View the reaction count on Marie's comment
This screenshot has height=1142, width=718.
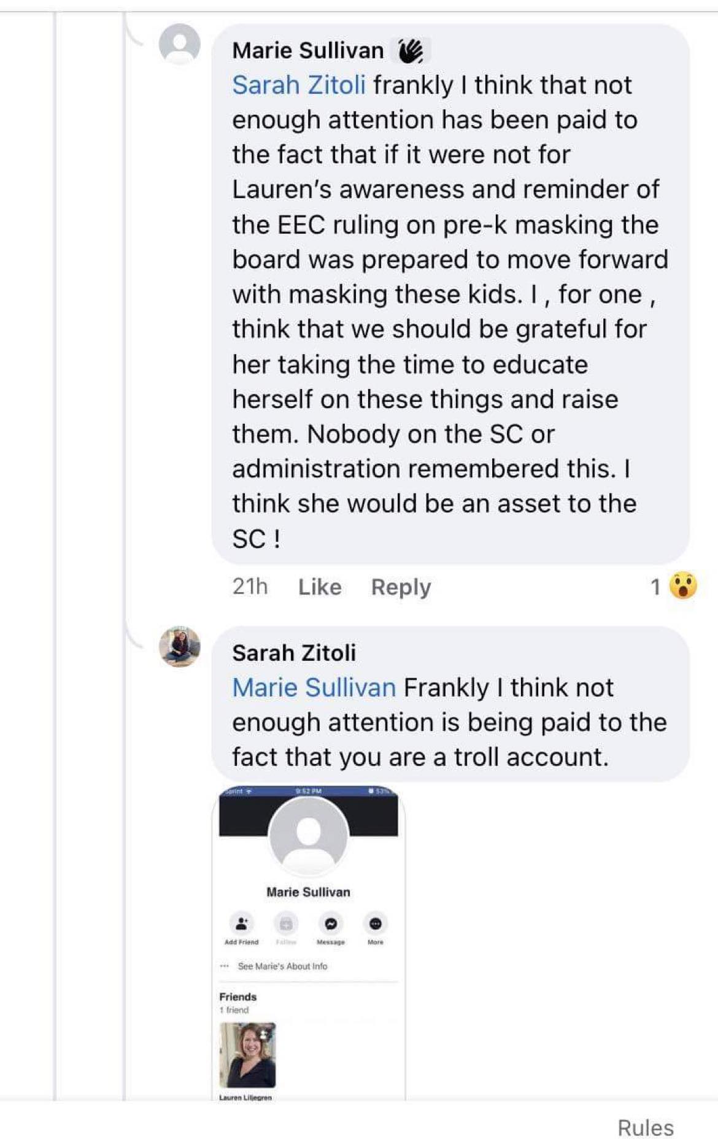[x=655, y=587]
